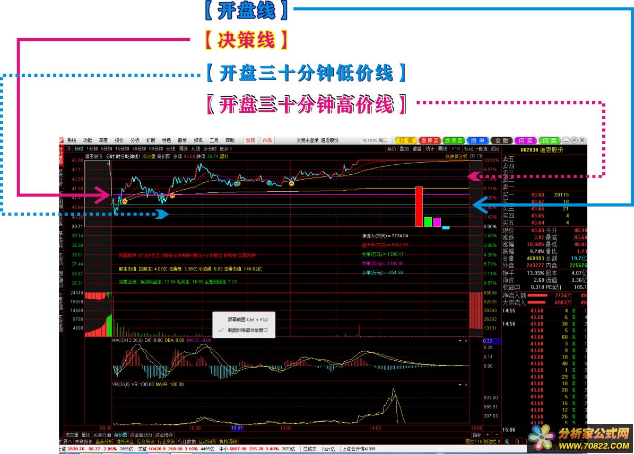Open the 互动问答 tab

(207, 441)
